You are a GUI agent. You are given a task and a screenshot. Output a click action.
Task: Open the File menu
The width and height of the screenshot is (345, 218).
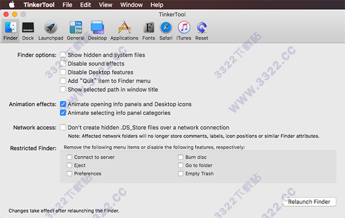pos(67,5)
